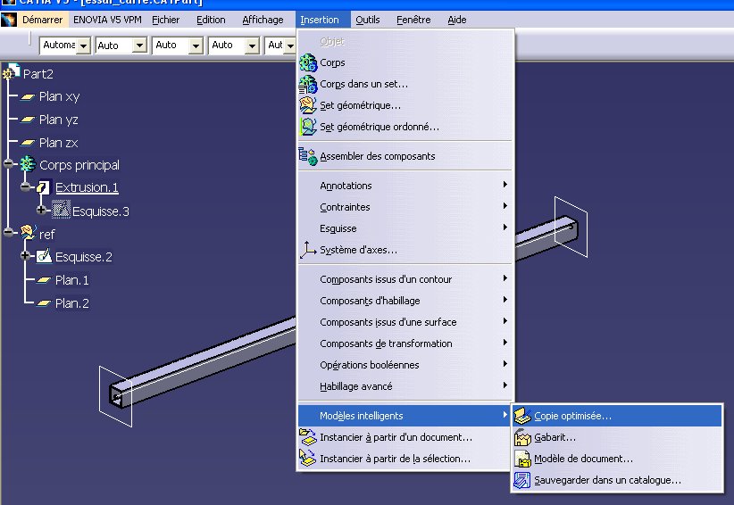Click the CATIA application icon beside Démarrer
Viewport: 734px width, 505px height.
click(x=9, y=20)
